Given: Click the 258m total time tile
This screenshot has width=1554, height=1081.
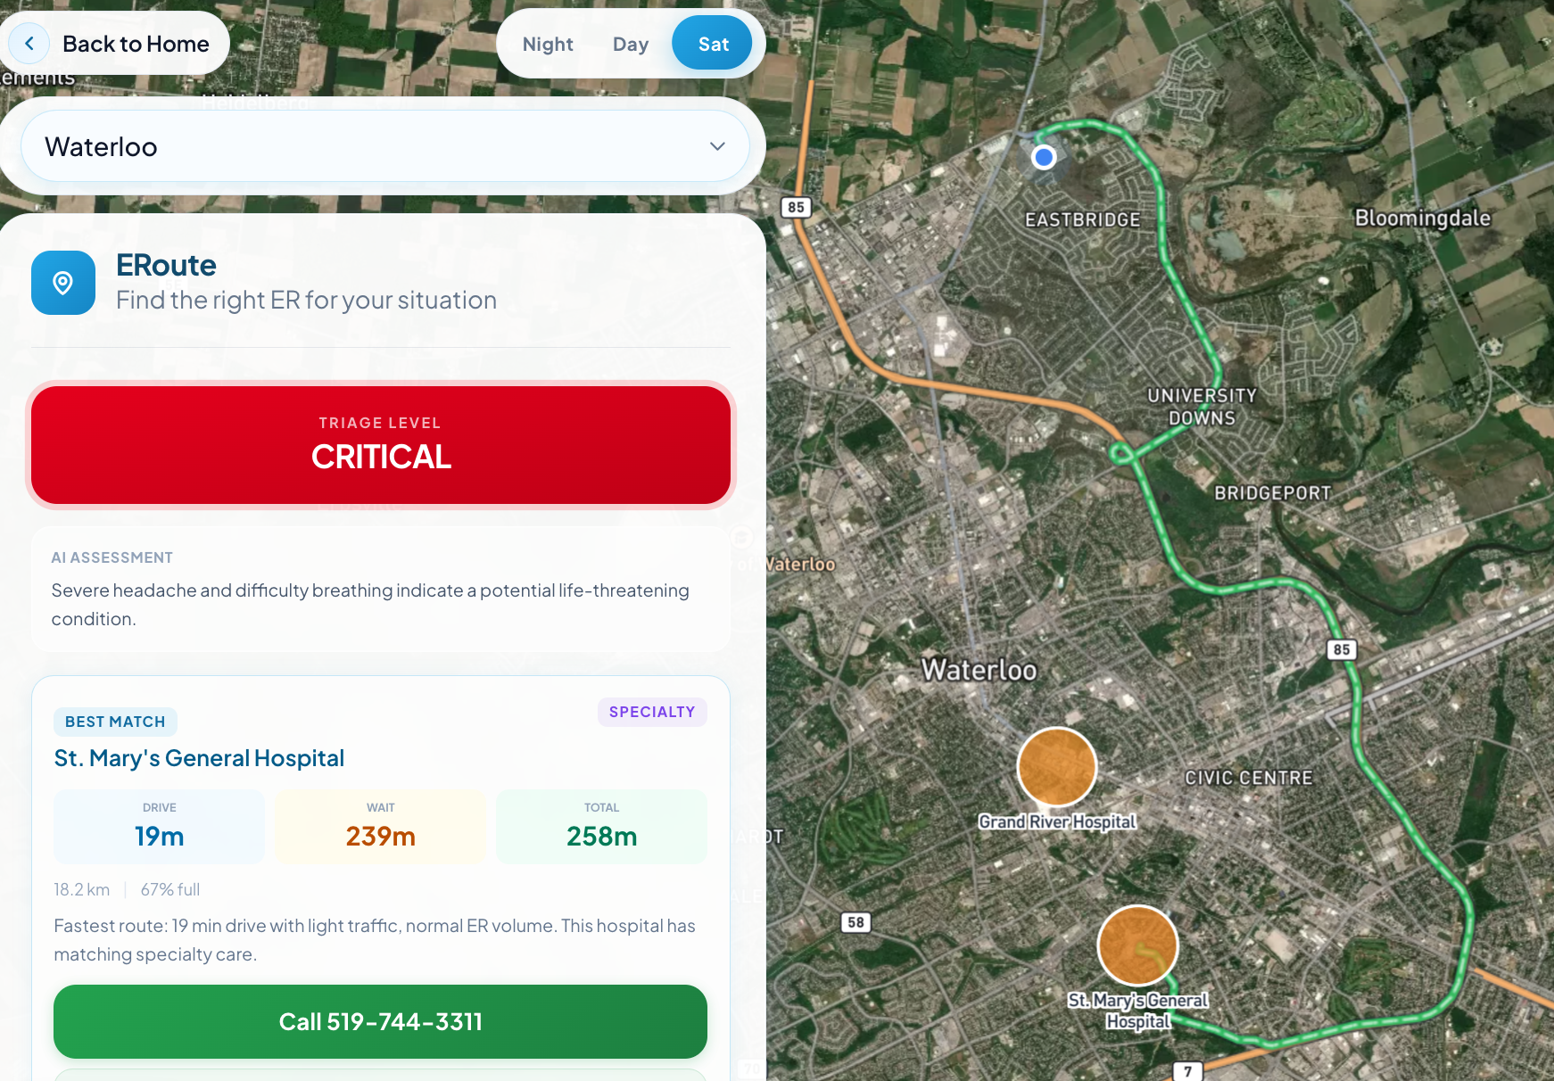Looking at the screenshot, I should [x=602, y=827].
